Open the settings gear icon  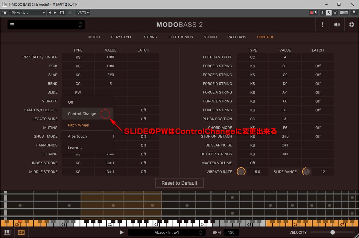pyautogui.click(x=352, y=25)
